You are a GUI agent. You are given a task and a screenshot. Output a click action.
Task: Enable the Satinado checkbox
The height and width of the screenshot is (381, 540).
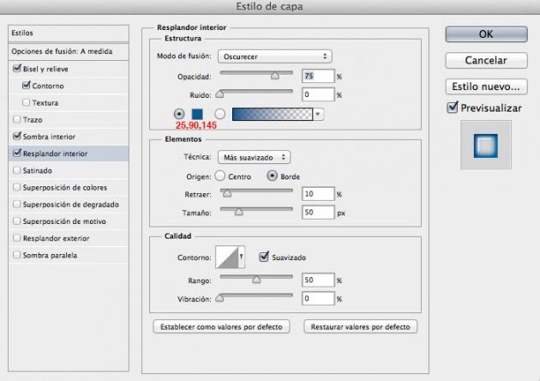(16, 170)
